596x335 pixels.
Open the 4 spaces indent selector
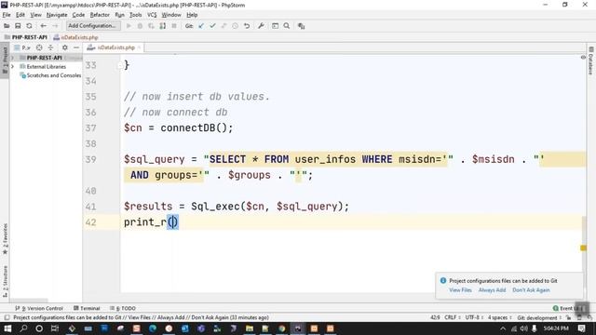[x=499, y=317]
